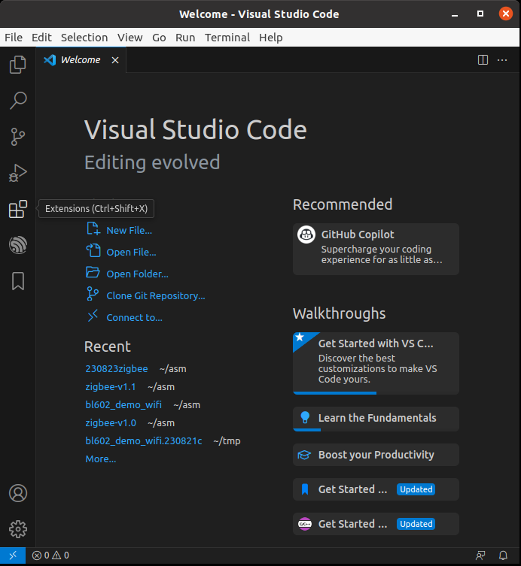Open recent bl602_demo_wifi.230821c in ~/tmp

[x=144, y=440]
